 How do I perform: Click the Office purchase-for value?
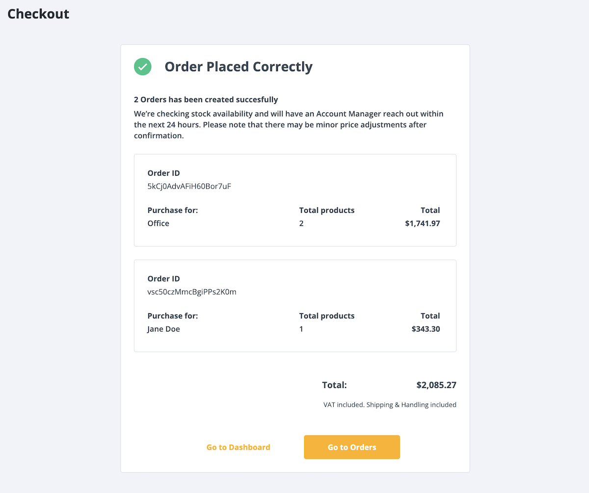(158, 223)
